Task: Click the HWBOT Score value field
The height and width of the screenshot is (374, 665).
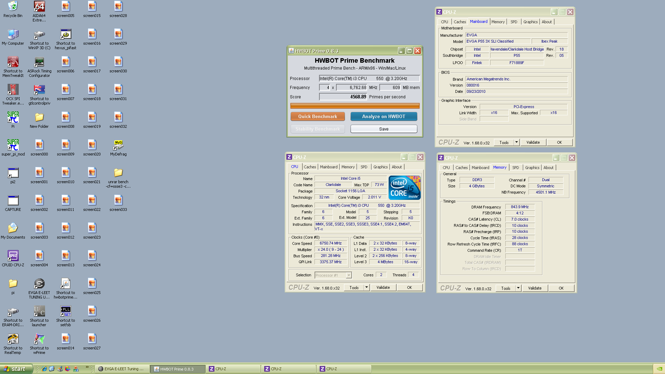Action: [343, 97]
